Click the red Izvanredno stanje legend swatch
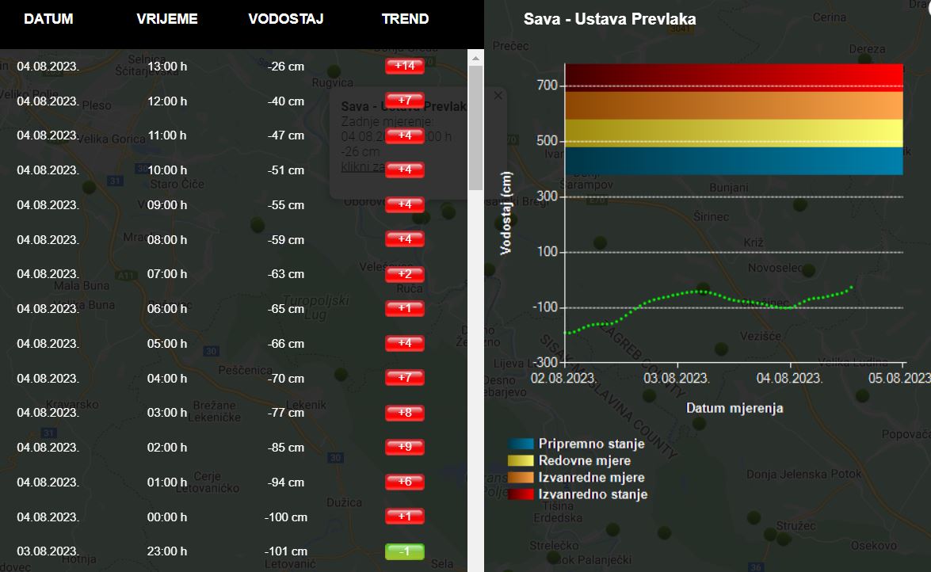This screenshot has width=931, height=572. pyautogui.click(x=521, y=494)
